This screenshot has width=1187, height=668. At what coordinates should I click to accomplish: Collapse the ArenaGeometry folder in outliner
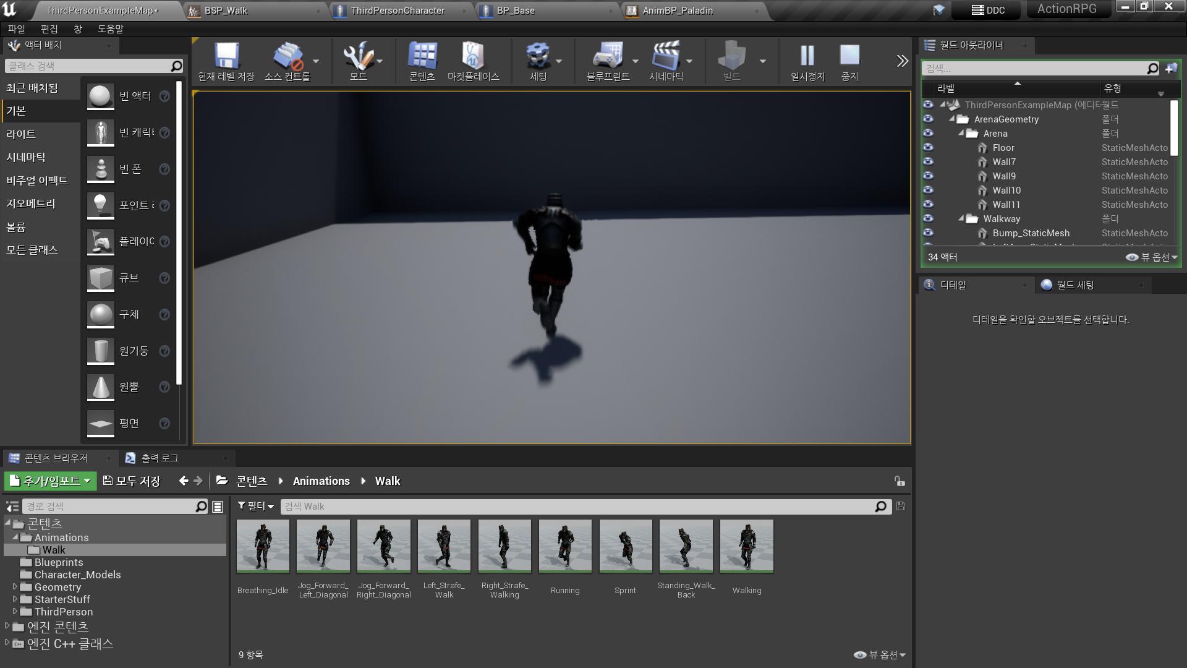click(x=952, y=119)
